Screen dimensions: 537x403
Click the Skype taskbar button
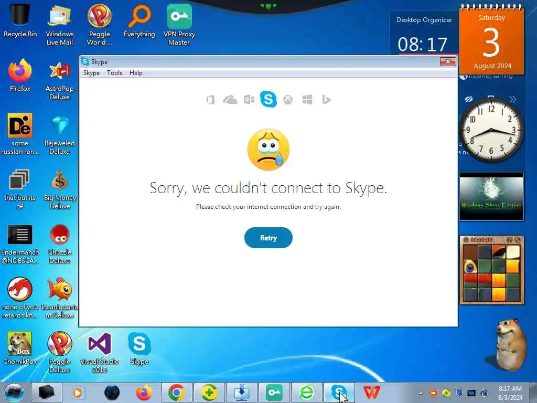tap(339, 393)
